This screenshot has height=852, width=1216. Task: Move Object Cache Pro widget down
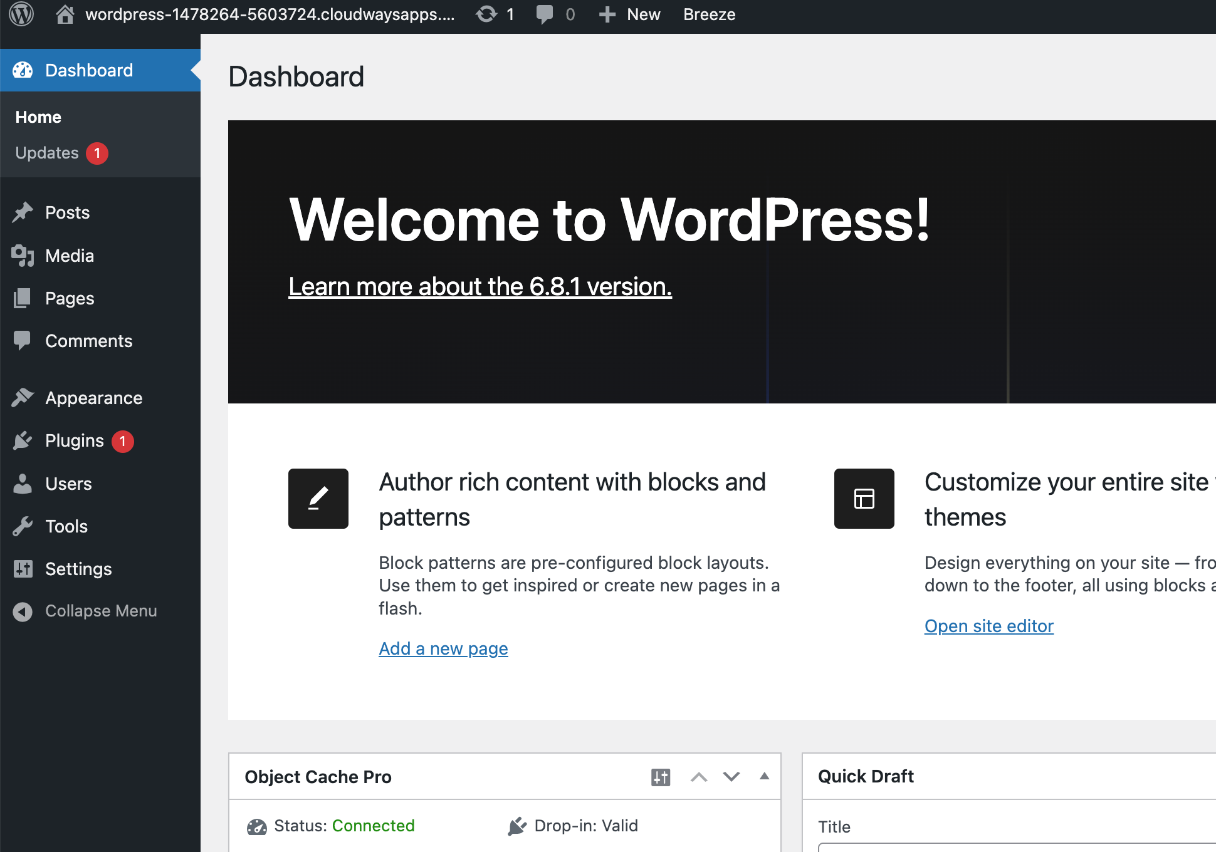(x=731, y=777)
